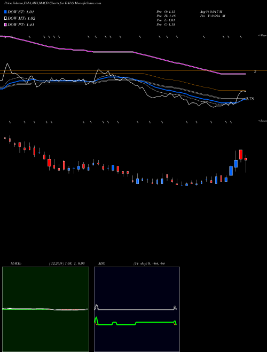The width and height of the screenshot is (267, 352).
Task: Click the '<Tops' marker label
Action: [x=262, y=36]
